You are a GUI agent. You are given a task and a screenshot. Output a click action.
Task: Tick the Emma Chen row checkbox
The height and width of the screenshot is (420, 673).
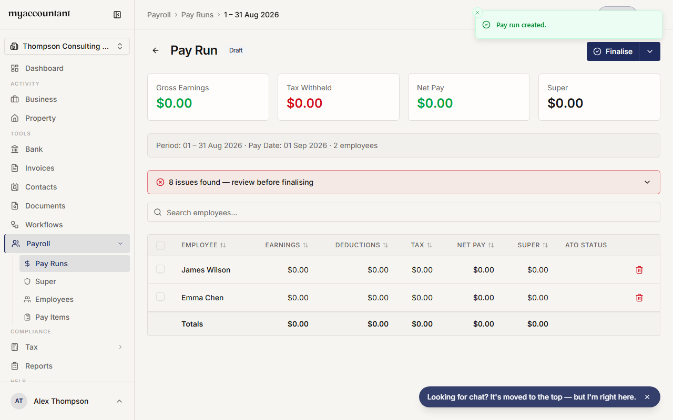pyautogui.click(x=160, y=297)
